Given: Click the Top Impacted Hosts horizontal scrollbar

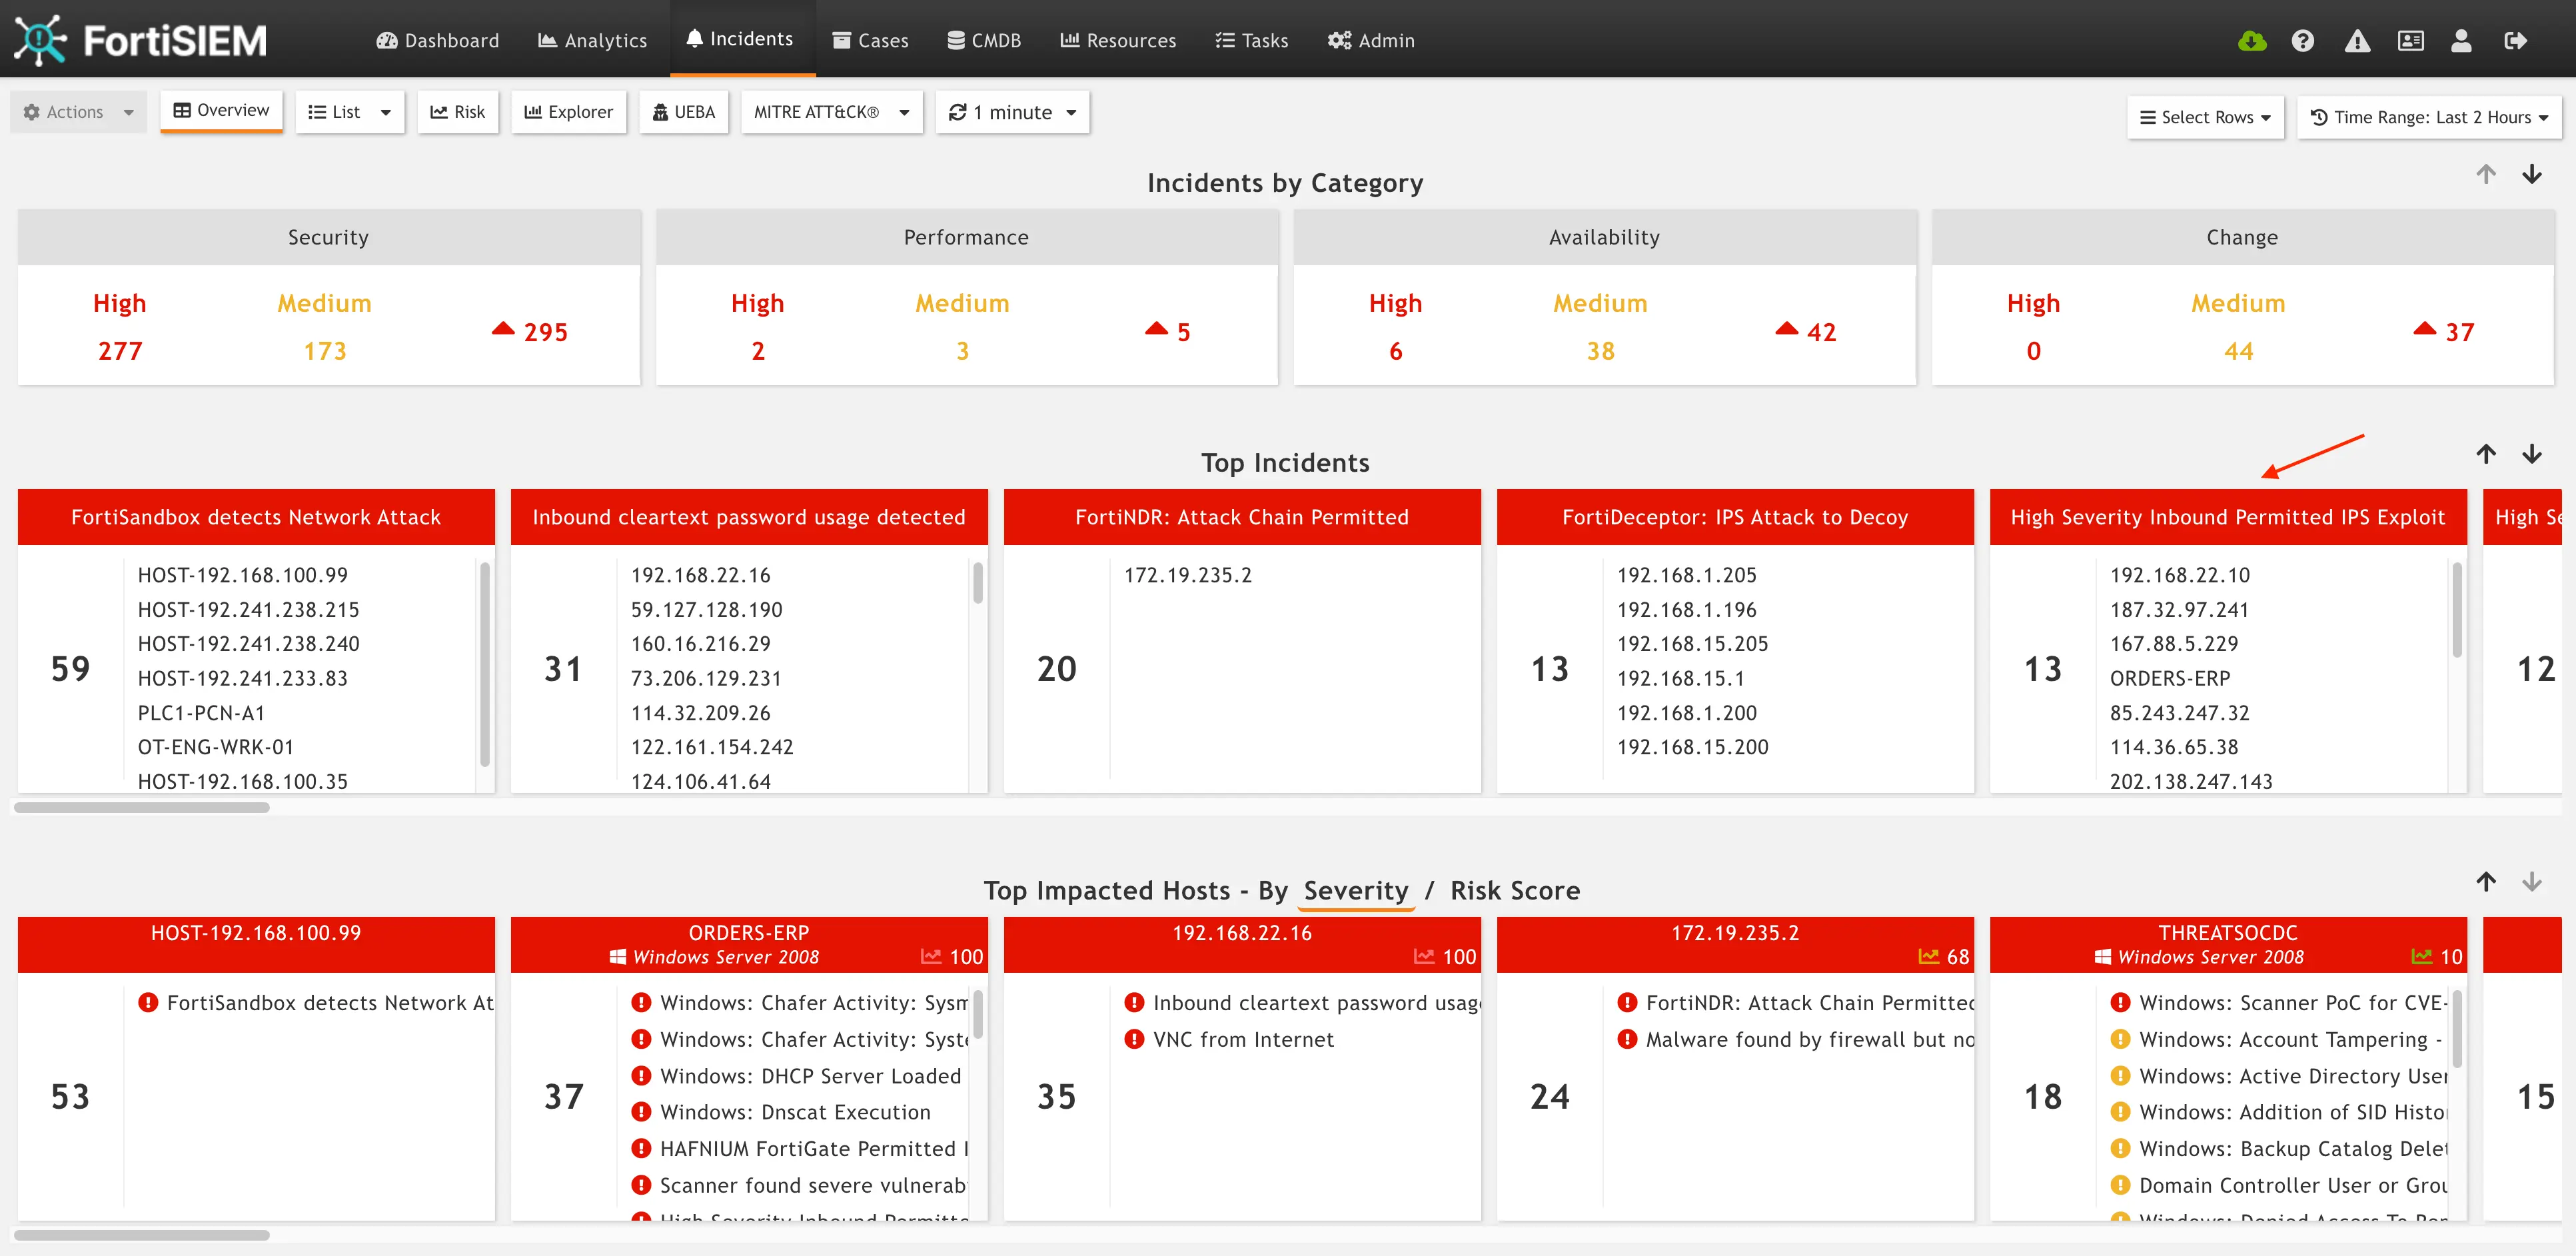Looking at the screenshot, I should (x=141, y=1235).
